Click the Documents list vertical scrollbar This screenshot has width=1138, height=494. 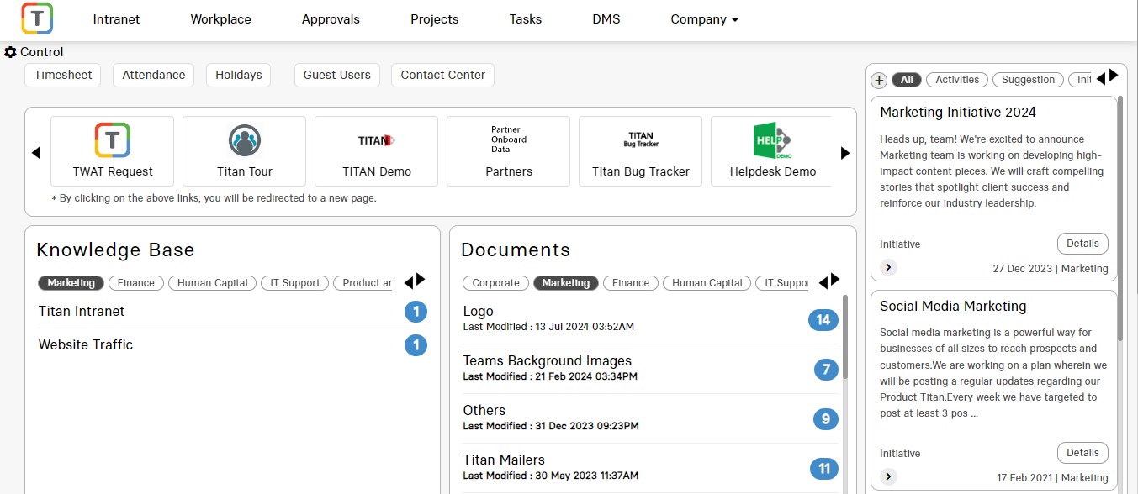(844, 336)
